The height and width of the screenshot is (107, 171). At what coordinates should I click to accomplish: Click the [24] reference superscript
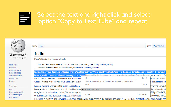click(52, 98)
